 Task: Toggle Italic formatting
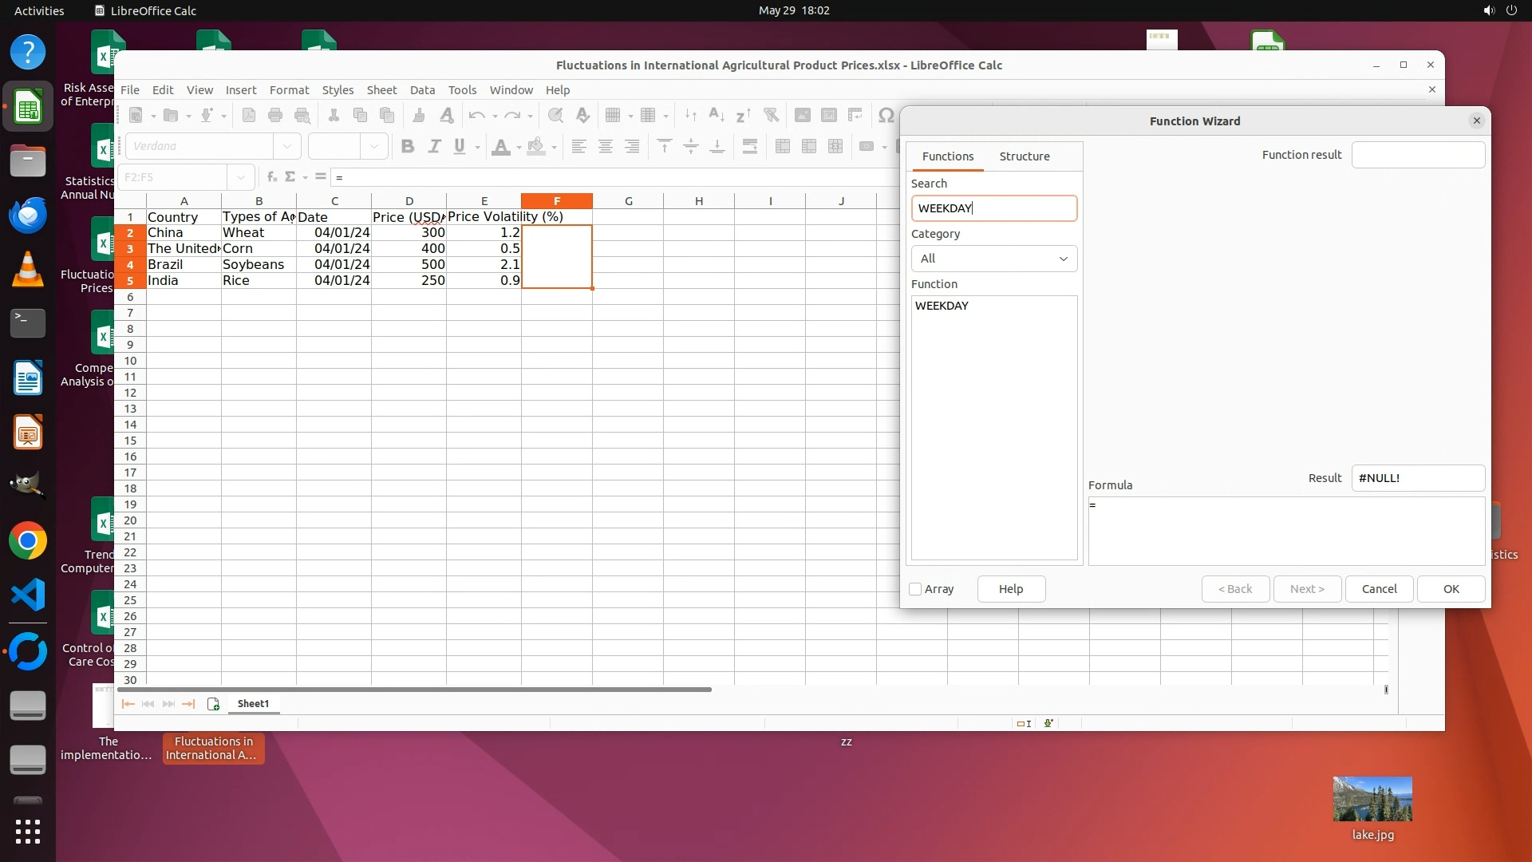point(434,147)
